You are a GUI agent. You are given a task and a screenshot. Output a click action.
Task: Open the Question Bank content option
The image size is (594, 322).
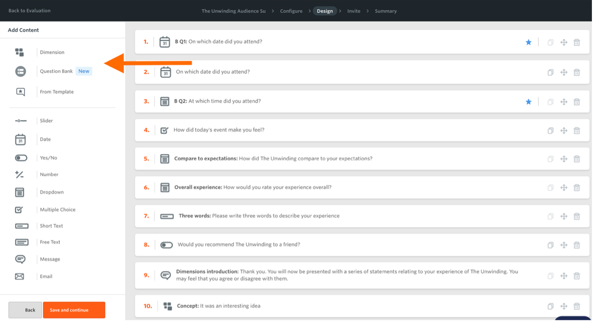click(x=56, y=71)
